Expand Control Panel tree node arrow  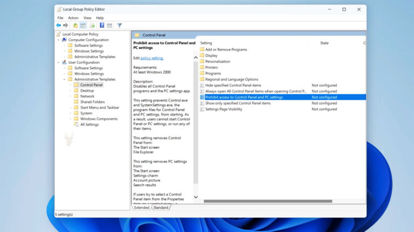tap(71, 85)
